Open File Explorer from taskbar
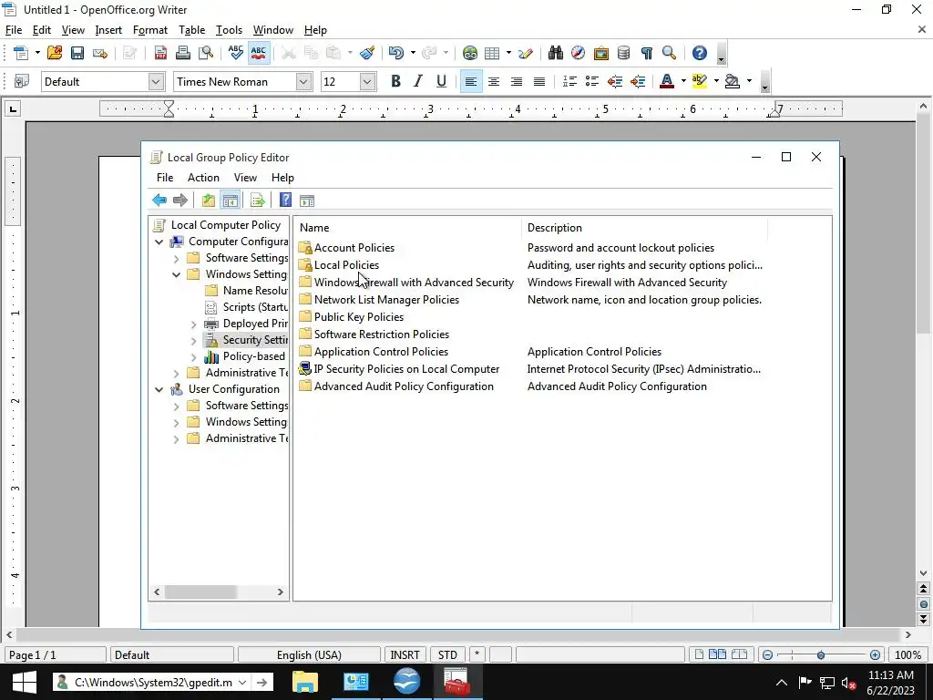 304,682
